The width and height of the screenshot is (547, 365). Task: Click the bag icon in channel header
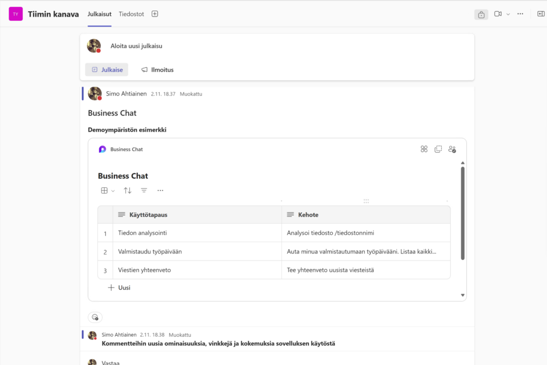[481, 14]
